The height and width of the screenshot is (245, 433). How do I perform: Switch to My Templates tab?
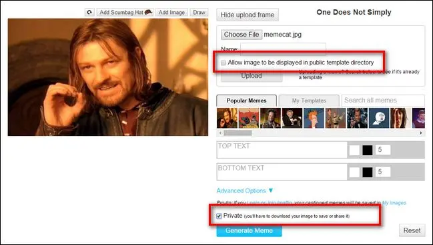coord(309,101)
